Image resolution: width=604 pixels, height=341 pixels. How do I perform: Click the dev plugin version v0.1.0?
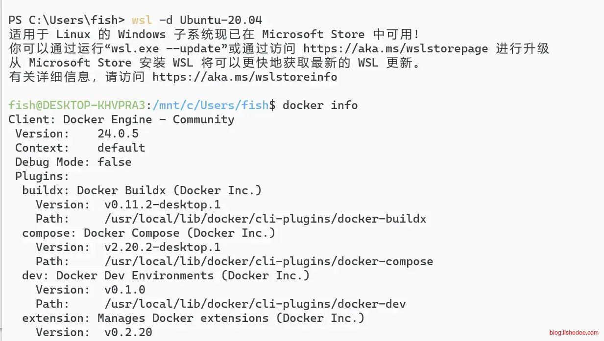124,290
